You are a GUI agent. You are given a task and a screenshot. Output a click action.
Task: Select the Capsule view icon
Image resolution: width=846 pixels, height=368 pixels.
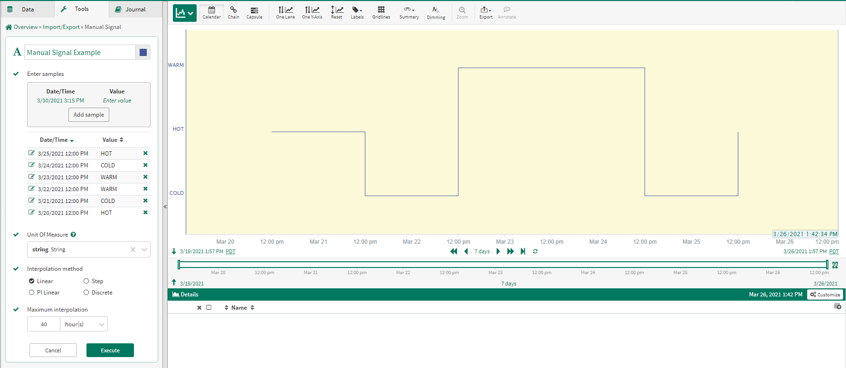click(254, 12)
